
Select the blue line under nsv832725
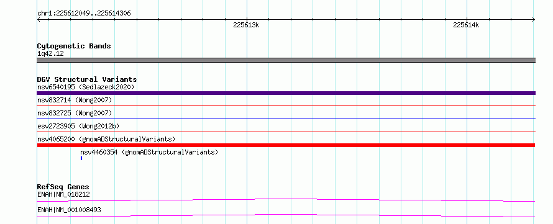pyautogui.click(x=286, y=119)
